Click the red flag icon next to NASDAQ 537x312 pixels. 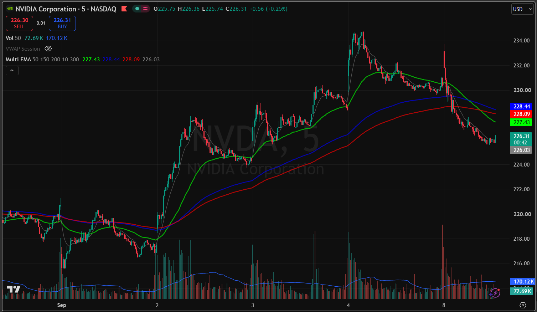coord(124,9)
